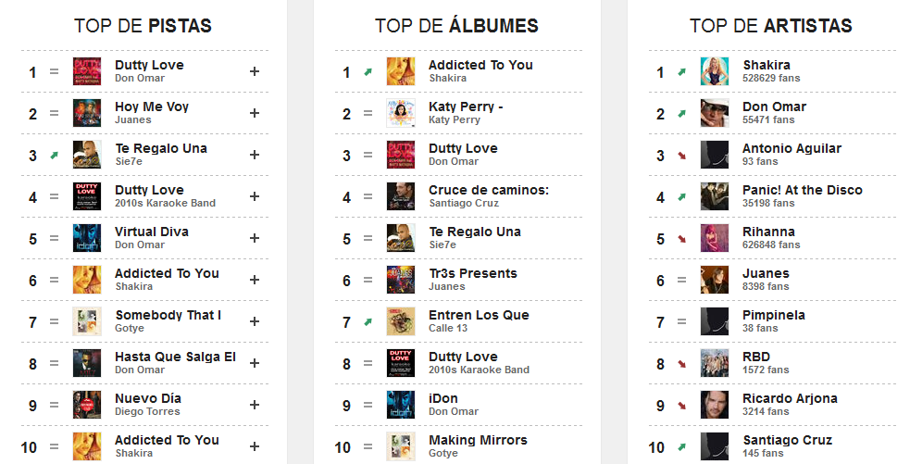The width and height of the screenshot is (910, 464).
Task: Click the plus icon next to Hoy Me Voy
Action: [255, 113]
